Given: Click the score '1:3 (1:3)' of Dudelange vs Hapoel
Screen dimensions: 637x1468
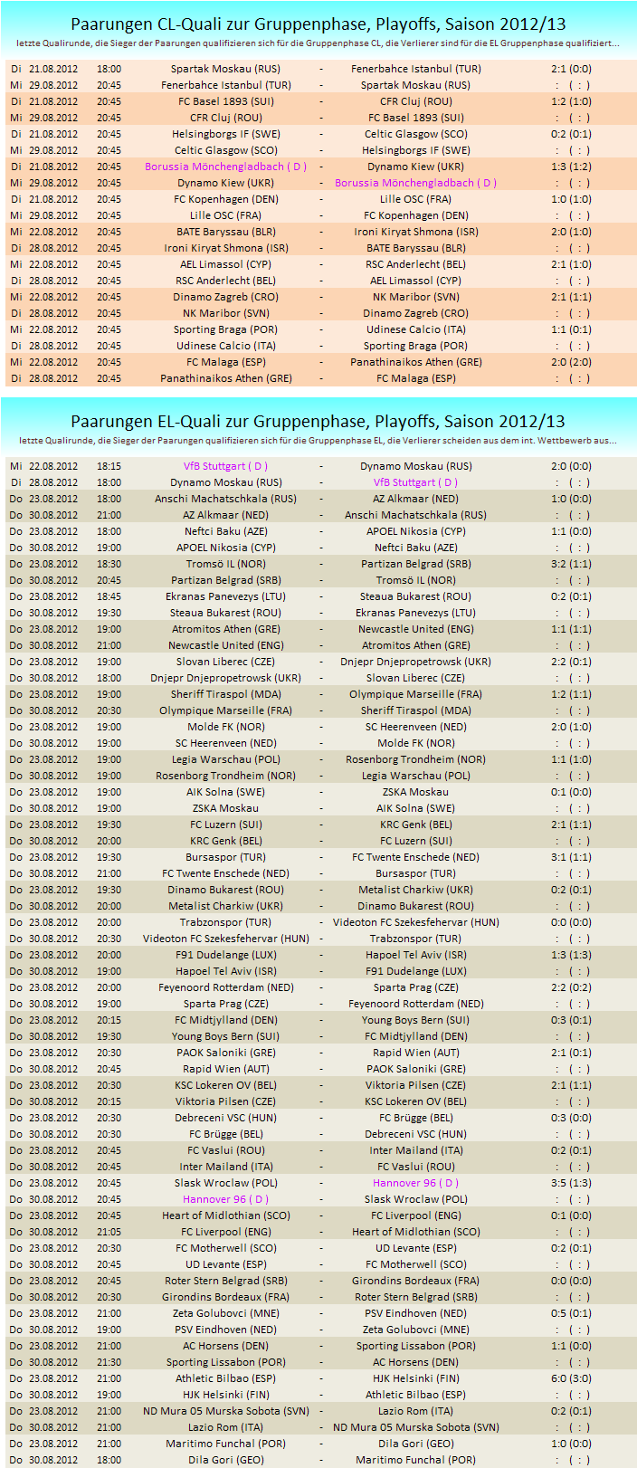Looking at the screenshot, I should [x=572, y=955].
